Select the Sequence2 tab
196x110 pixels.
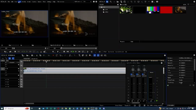pos(34,59)
